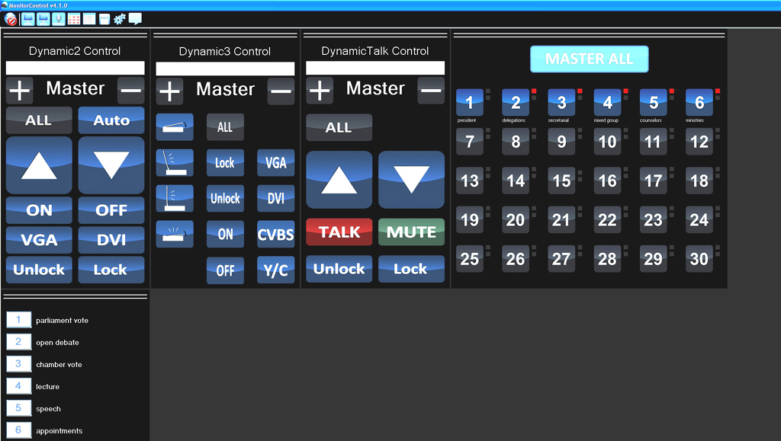Lower microphones with DynamicTalk down arrow
Viewport: 781px width, 441px height.
pyautogui.click(x=411, y=180)
